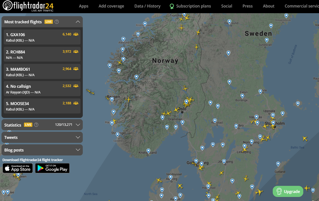Click help icon next to Statistics
The image size is (319, 201).
click(x=36, y=125)
